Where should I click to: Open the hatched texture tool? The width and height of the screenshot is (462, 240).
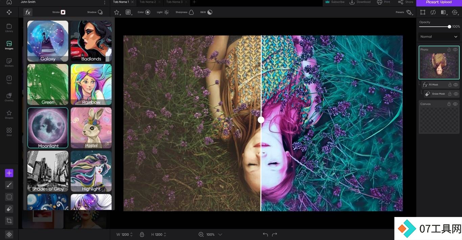tap(128, 12)
